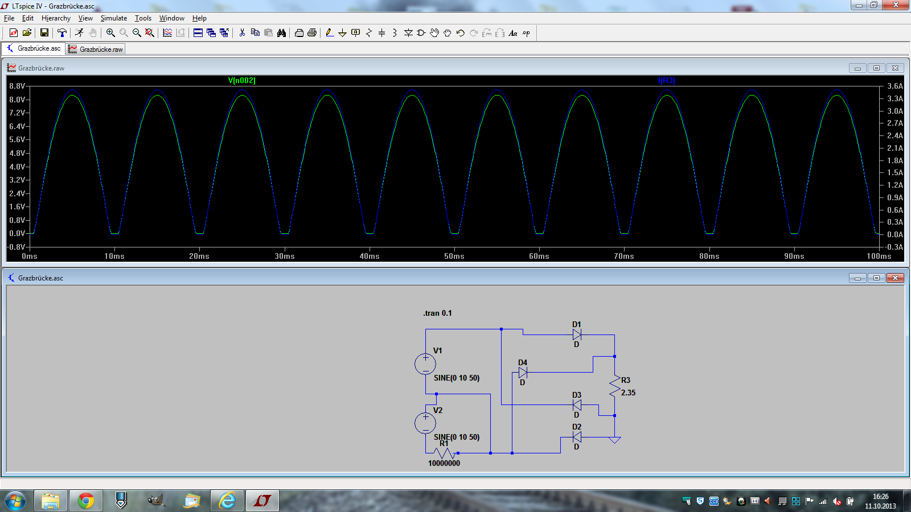Open print setup icon
911x512 pixels.
click(299, 33)
